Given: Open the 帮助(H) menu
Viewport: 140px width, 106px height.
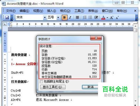Looking at the screenshot, I should tap(122, 11).
